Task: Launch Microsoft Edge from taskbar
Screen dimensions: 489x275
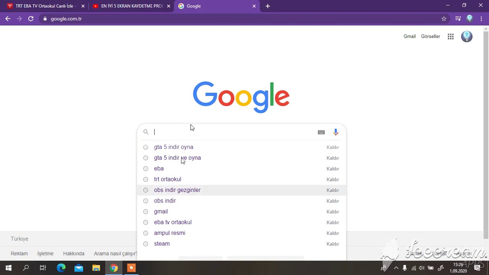Action: [61, 268]
